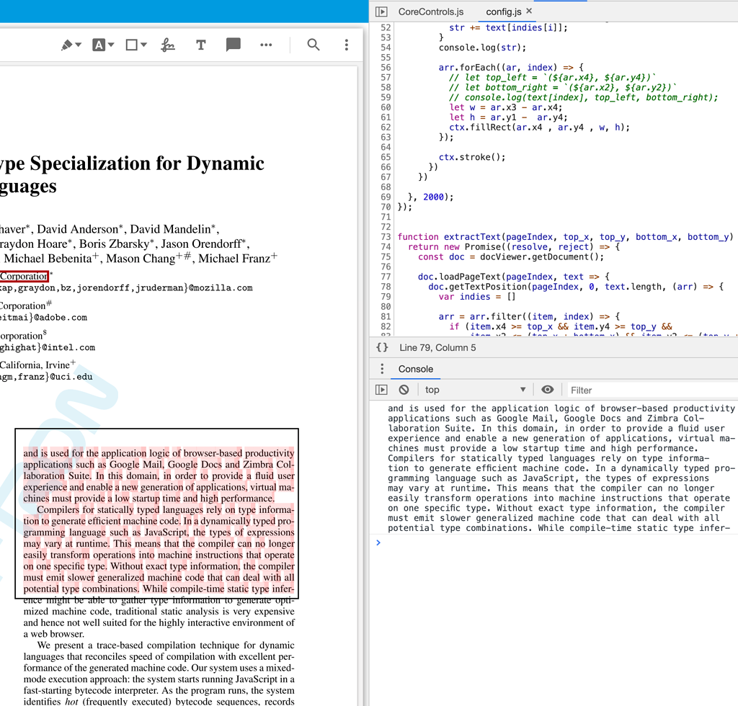
Task: Expand the 'top' JavaScript context dropdown
Action: point(476,390)
